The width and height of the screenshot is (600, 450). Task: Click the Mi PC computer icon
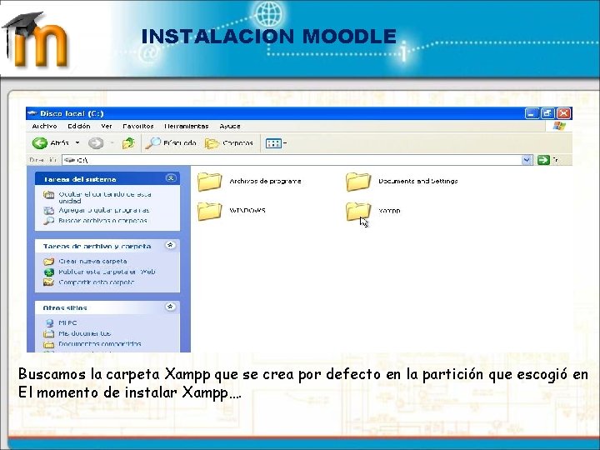48,323
